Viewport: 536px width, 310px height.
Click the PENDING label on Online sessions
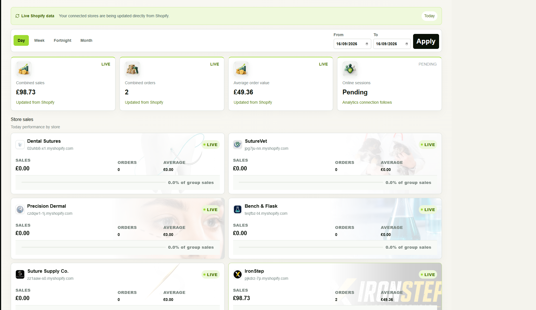pyautogui.click(x=428, y=64)
